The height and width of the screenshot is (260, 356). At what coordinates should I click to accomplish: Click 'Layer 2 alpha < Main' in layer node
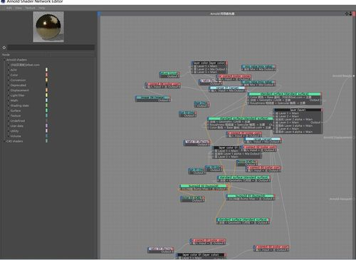click(x=294, y=120)
